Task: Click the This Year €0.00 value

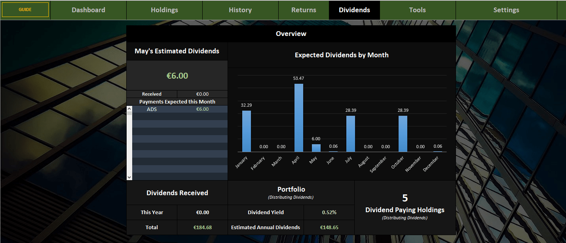Action: 202,212
